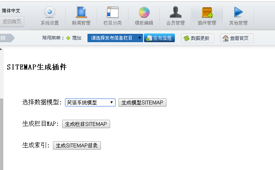The image size is (275, 170).
Task: Click the 生成索引 label
Action: tap(36, 145)
